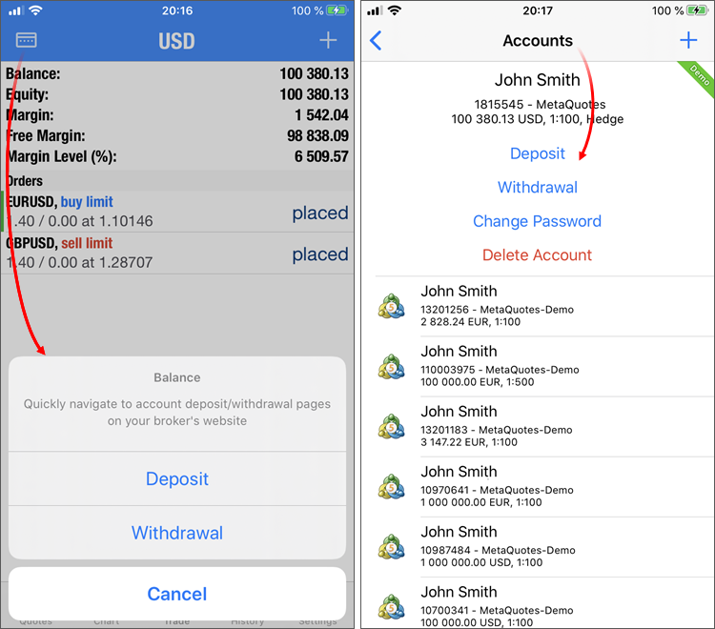Screen dimensions: 715x629
Task: Open the GBPUSD sell limit order
Action: click(x=177, y=253)
